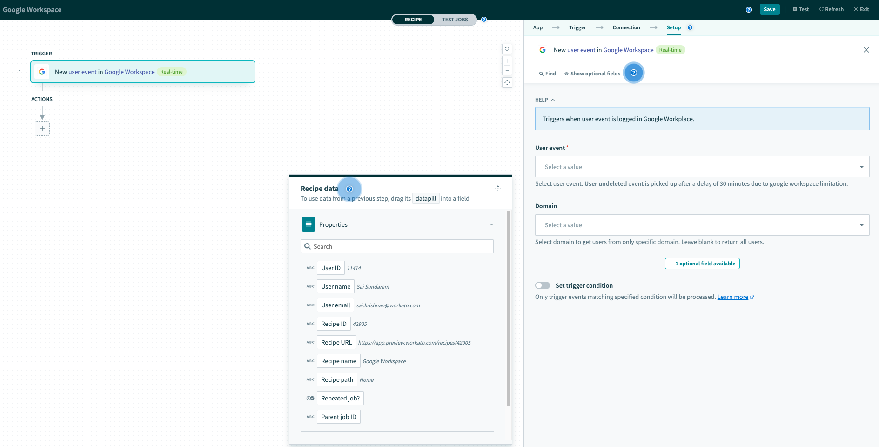This screenshot has width=879, height=447.
Task: Go to the Connection step tab
Action: (x=626, y=27)
